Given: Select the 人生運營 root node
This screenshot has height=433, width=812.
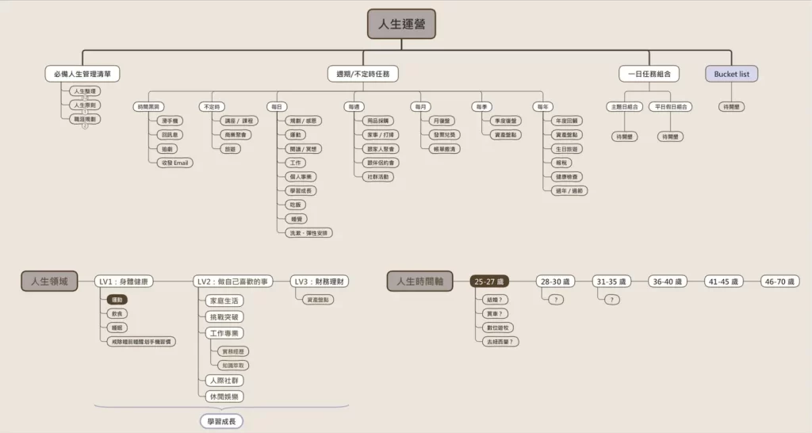Looking at the screenshot, I should [401, 24].
